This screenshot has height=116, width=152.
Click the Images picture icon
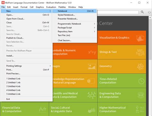[92, 67]
